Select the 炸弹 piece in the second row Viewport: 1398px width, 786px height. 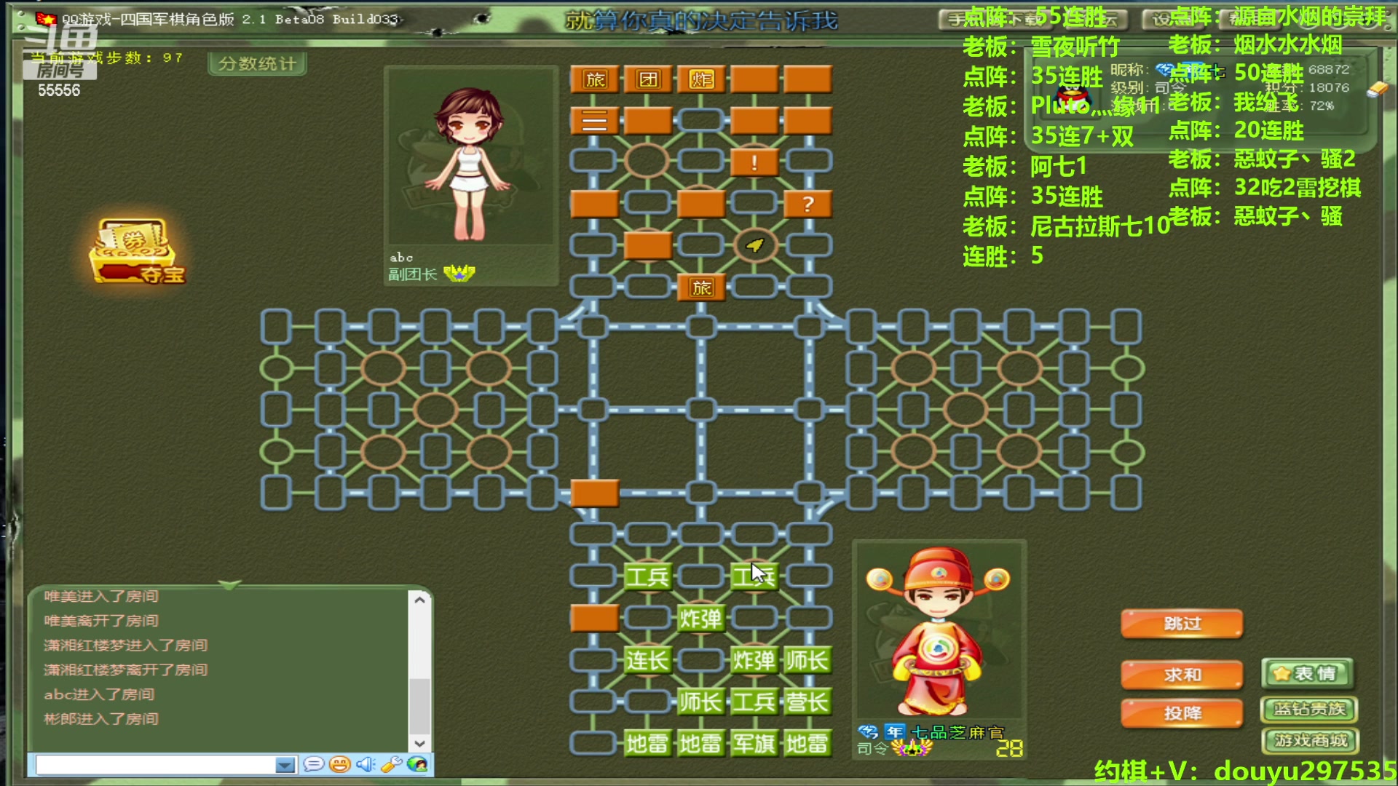pyautogui.click(x=700, y=619)
